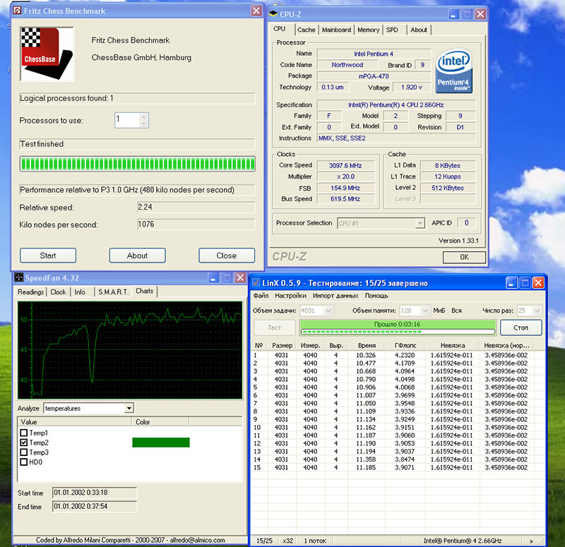Switch to SpeedFan Clock tab
This screenshot has height=547, width=565.
58,291
